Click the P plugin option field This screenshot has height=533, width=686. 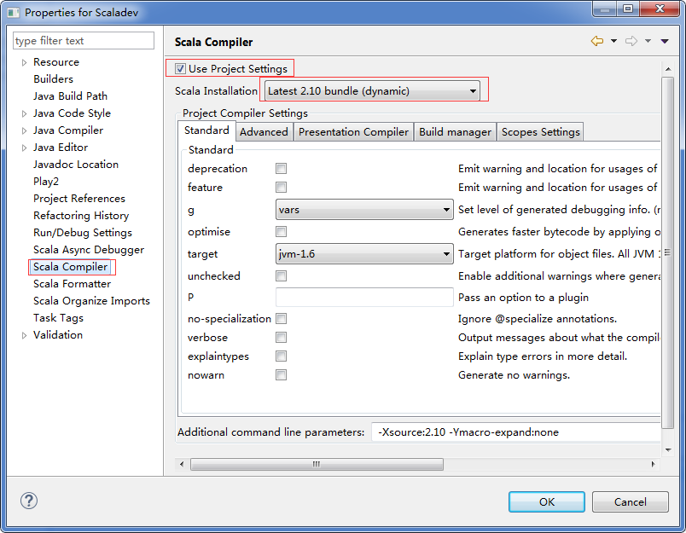(x=364, y=298)
